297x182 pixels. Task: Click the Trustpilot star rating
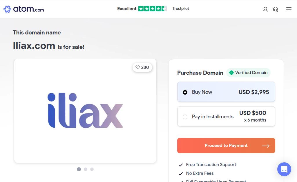pyautogui.click(x=152, y=9)
